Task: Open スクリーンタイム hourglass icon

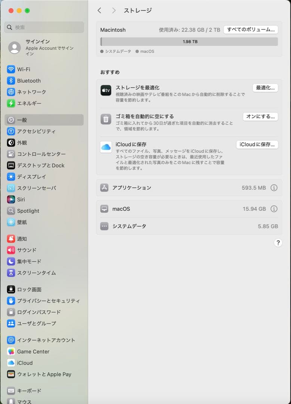Action: [x=11, y=273]
